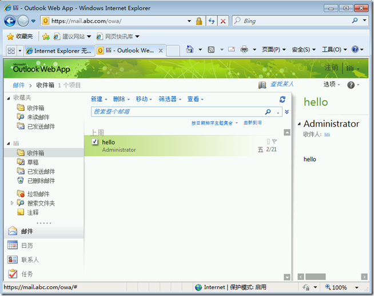Screen dimensions: 374x296
Task: Open the Options (选项) menu
Action: [332, 85]
